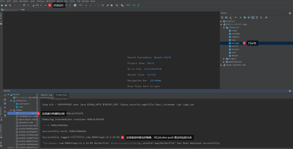293x149 pixels.
Task: Check the openjdk:8-jdk image checkbox
Action: pyautogui.click(x=17, y=123)
